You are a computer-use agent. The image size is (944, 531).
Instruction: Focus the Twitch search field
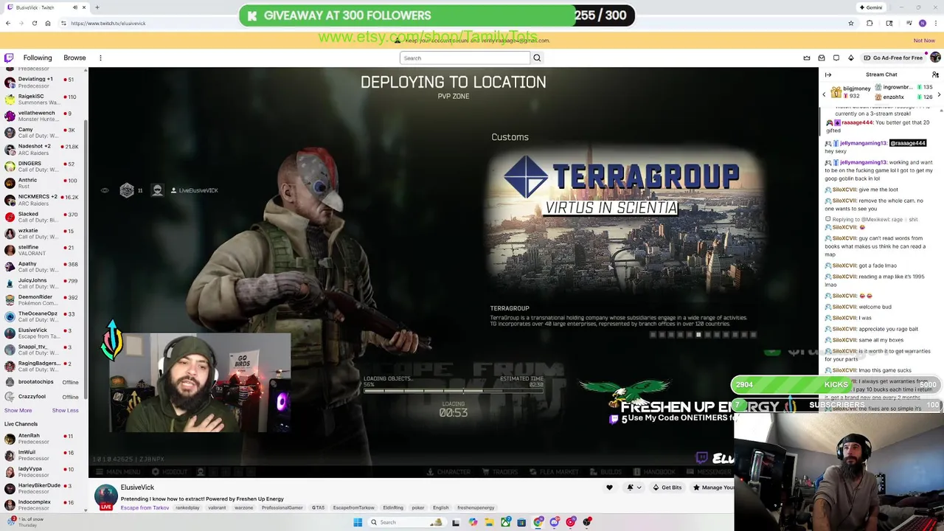click(465, 58)
